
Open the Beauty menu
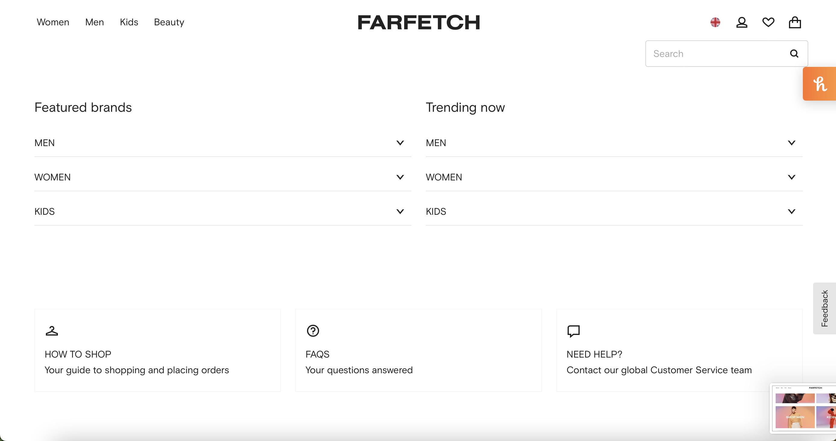(x=169, y=22)
